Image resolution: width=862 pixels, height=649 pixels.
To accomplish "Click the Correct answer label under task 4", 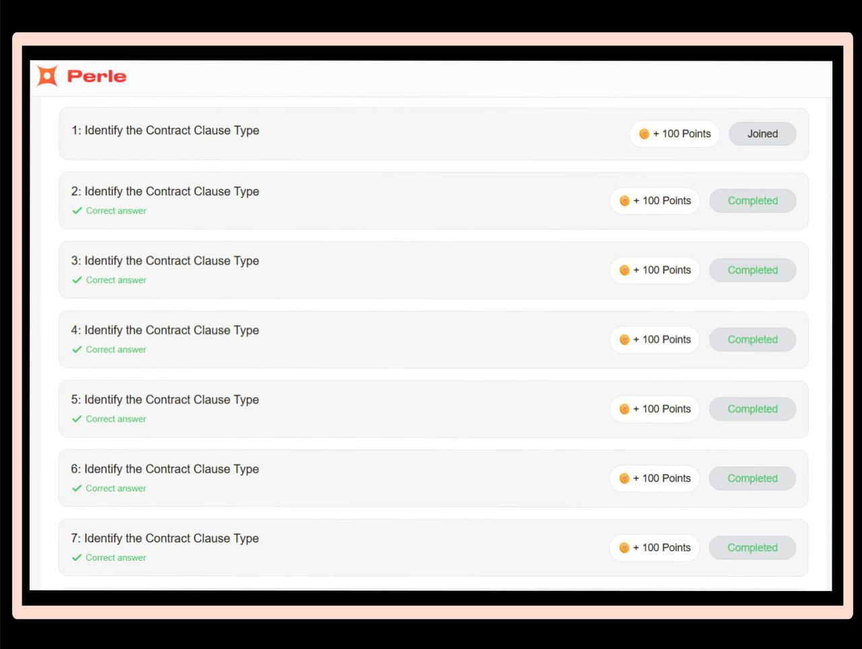I will (x=116, y=350).
